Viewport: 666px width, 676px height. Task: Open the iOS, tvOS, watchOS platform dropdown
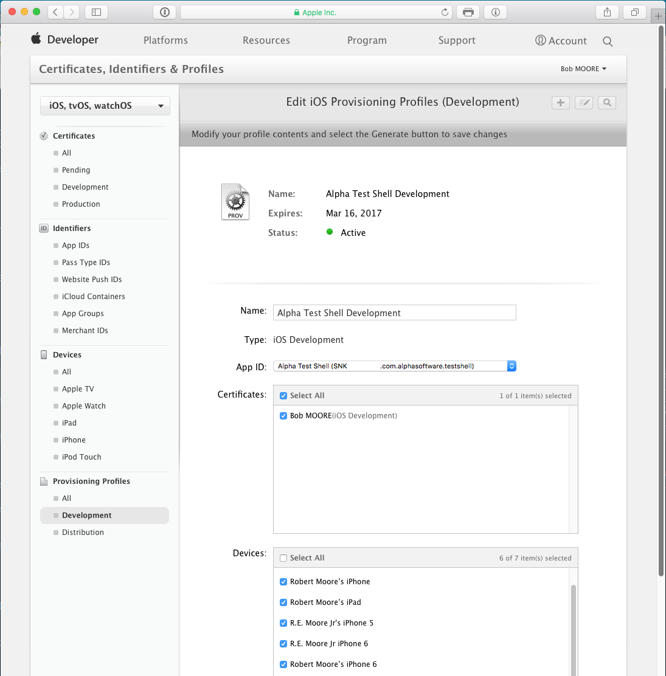[x=105, y=106]
